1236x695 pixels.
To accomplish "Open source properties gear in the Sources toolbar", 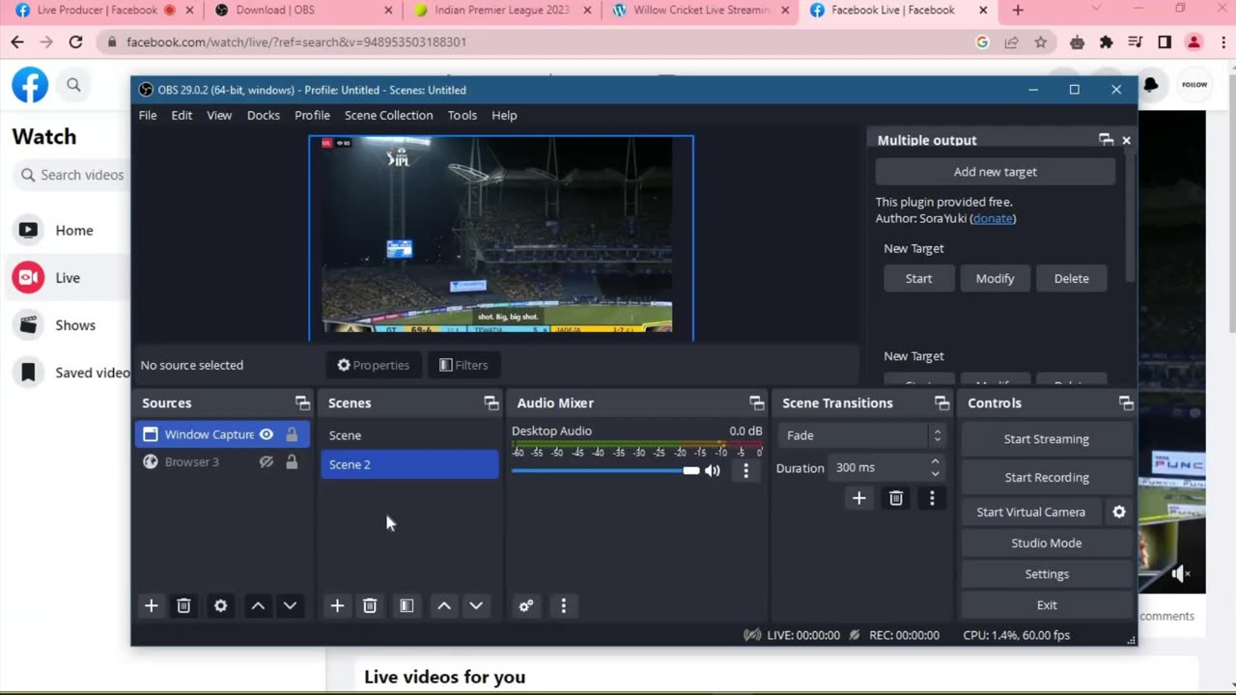I will (220, 605).
